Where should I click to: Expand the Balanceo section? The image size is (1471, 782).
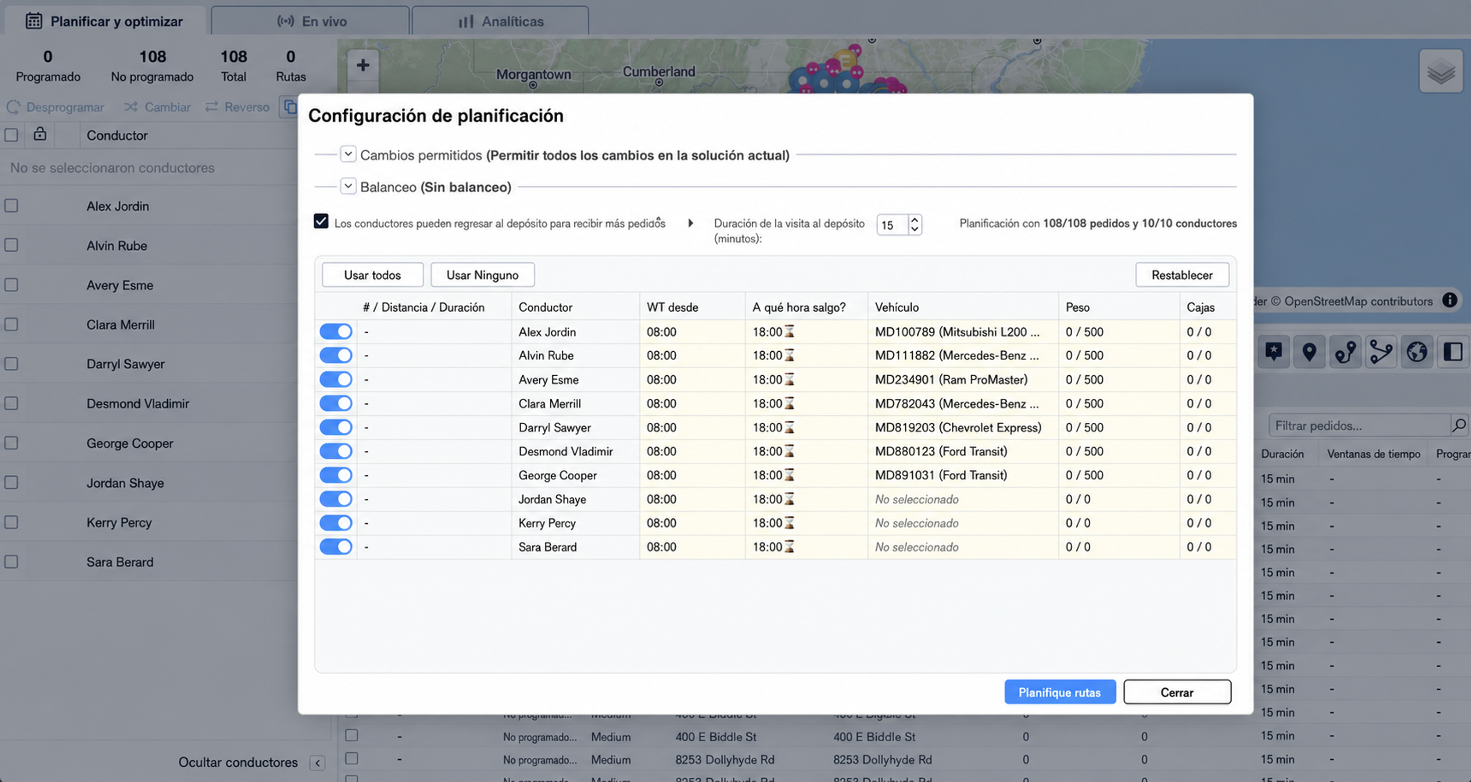[x=348, y=186]
